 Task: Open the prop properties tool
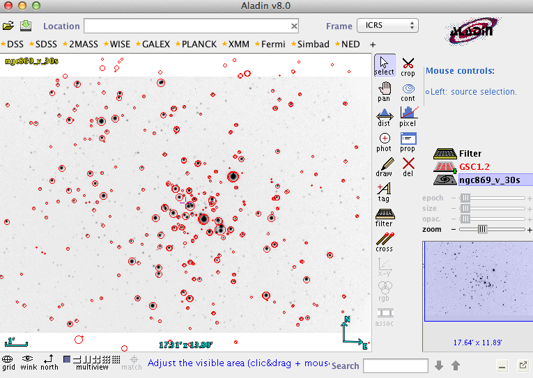coord(408,142)
